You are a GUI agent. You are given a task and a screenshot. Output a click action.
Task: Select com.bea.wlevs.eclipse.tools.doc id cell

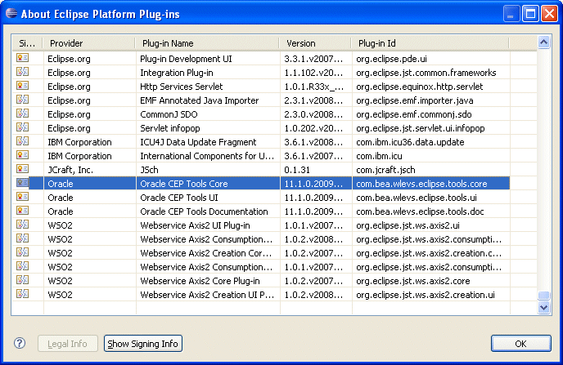pyautogui.click(x=431, y=211)
